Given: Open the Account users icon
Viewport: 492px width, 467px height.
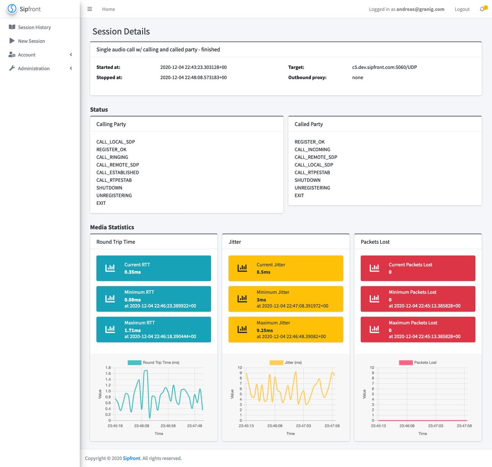Looking at the screenshot, I should (x=11, y=54).
